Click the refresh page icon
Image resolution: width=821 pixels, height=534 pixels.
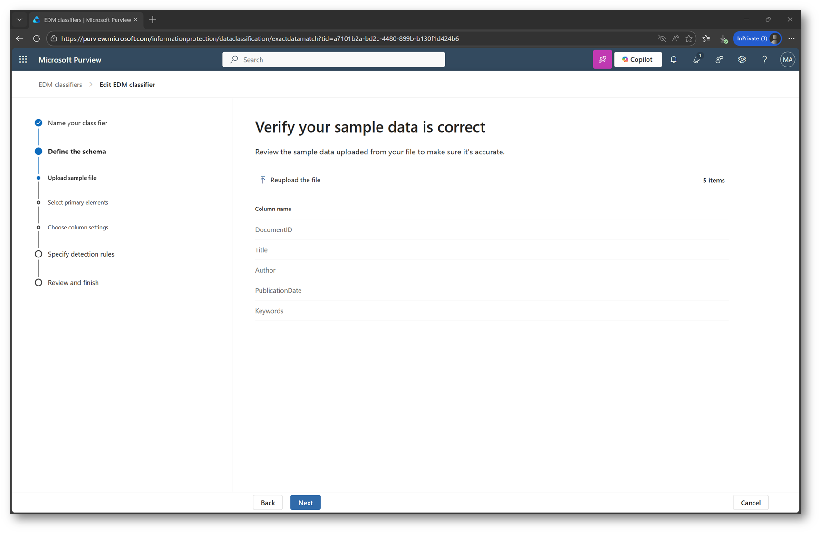[x=37, y=38]
